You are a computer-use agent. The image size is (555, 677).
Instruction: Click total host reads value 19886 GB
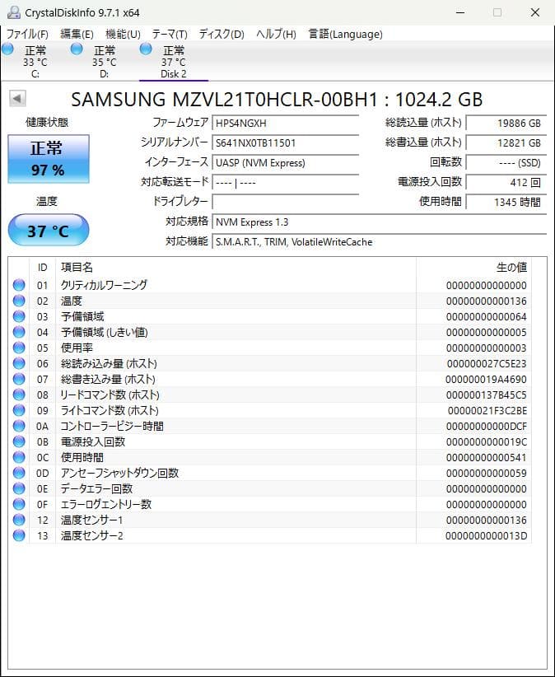click(x=506, y=123)
